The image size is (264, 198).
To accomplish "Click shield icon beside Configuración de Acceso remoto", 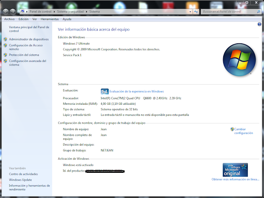I will [x=5, y=45].
